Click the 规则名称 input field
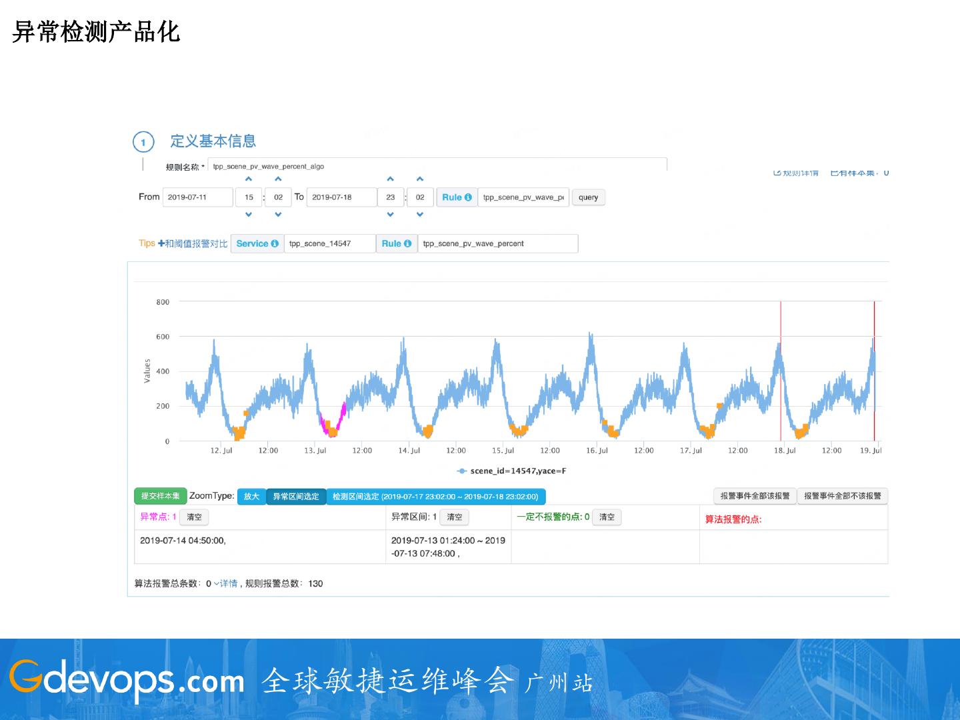 pos(437,166)
